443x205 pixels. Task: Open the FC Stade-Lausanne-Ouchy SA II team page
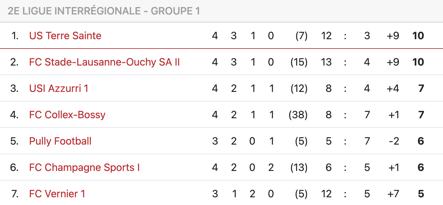[104, 62]
